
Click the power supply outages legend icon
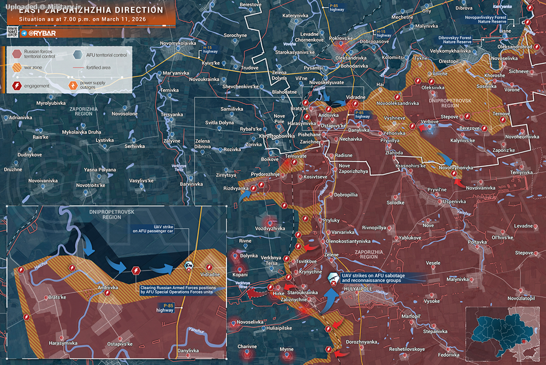point(73,85)
